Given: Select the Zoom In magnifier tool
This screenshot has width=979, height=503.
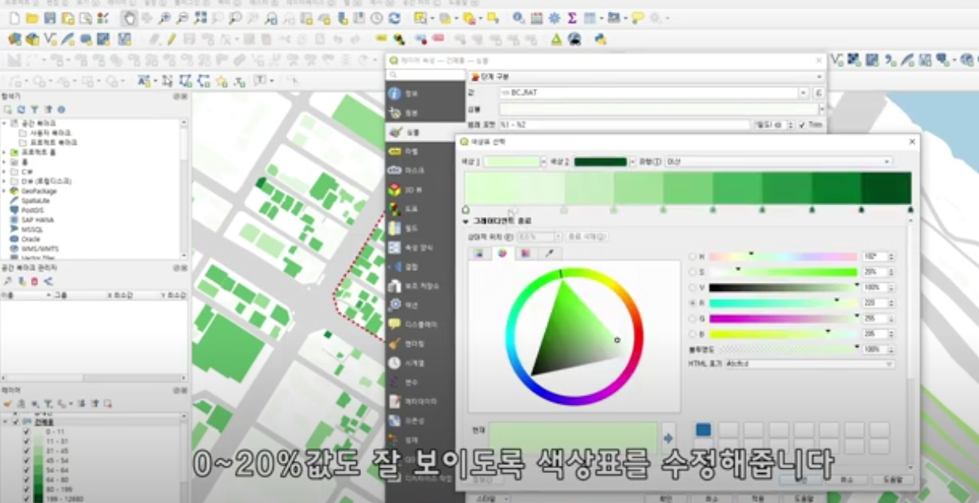Looking at the screenshot, I should point(164,17).
